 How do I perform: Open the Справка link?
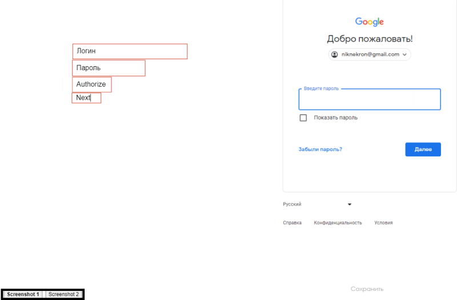tap(292, 223)
